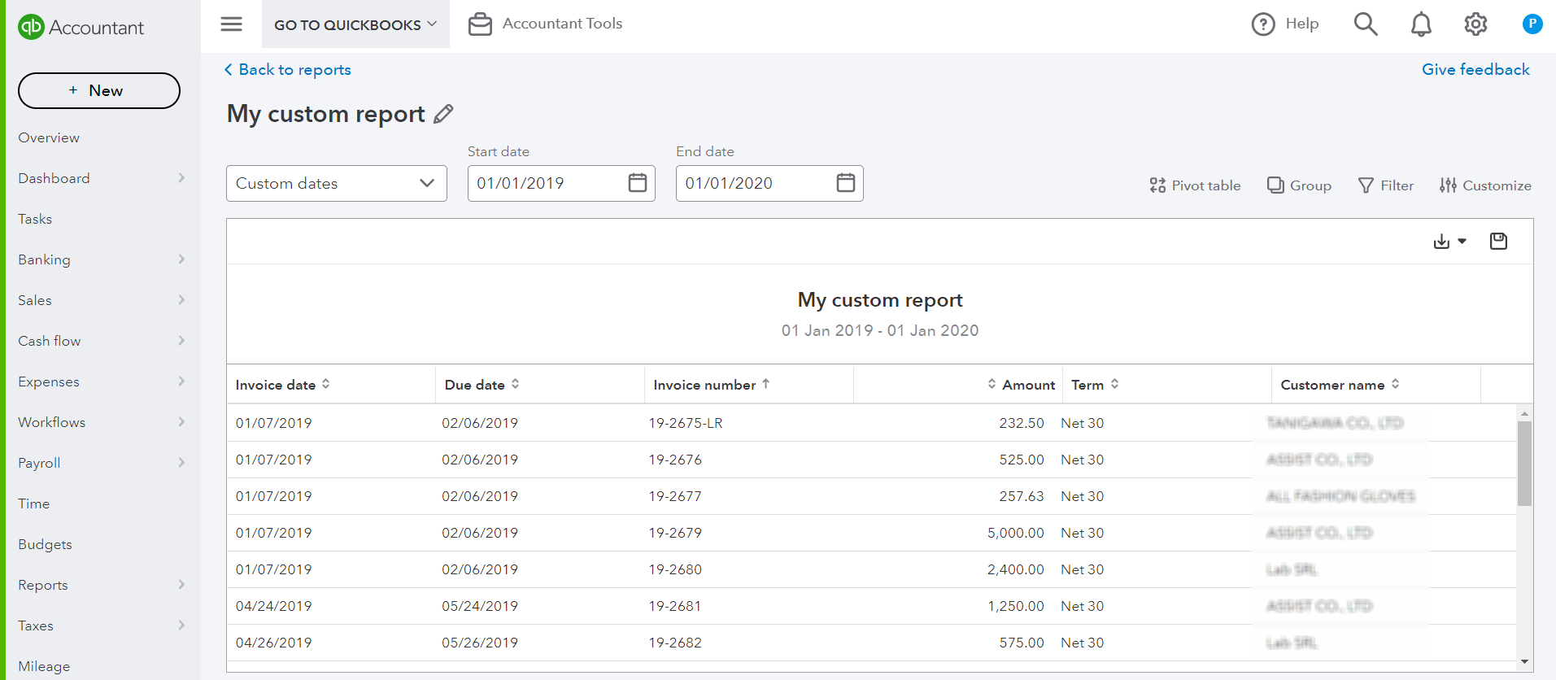Viewport: 1556px width, 680px height.
Task: Select Tasks in the left navigation
Action: tap(35, 220)
